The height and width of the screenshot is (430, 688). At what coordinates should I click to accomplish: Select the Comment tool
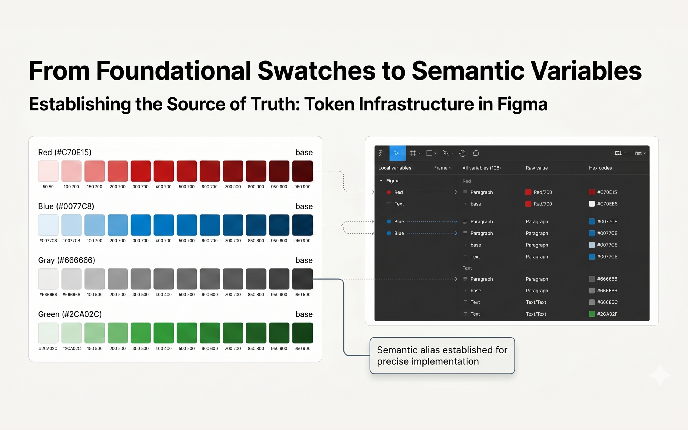pos(476,153)
